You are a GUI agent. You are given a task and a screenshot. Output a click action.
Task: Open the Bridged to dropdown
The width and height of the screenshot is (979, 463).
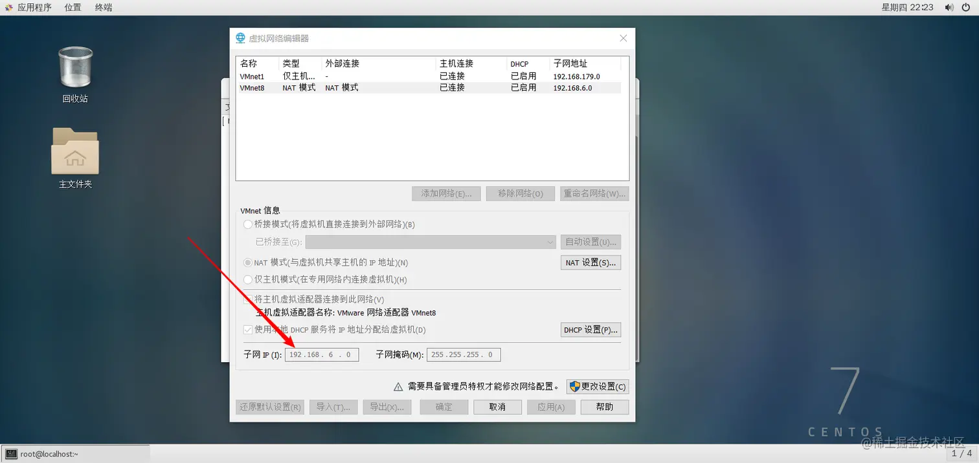[x=431, y=242]
